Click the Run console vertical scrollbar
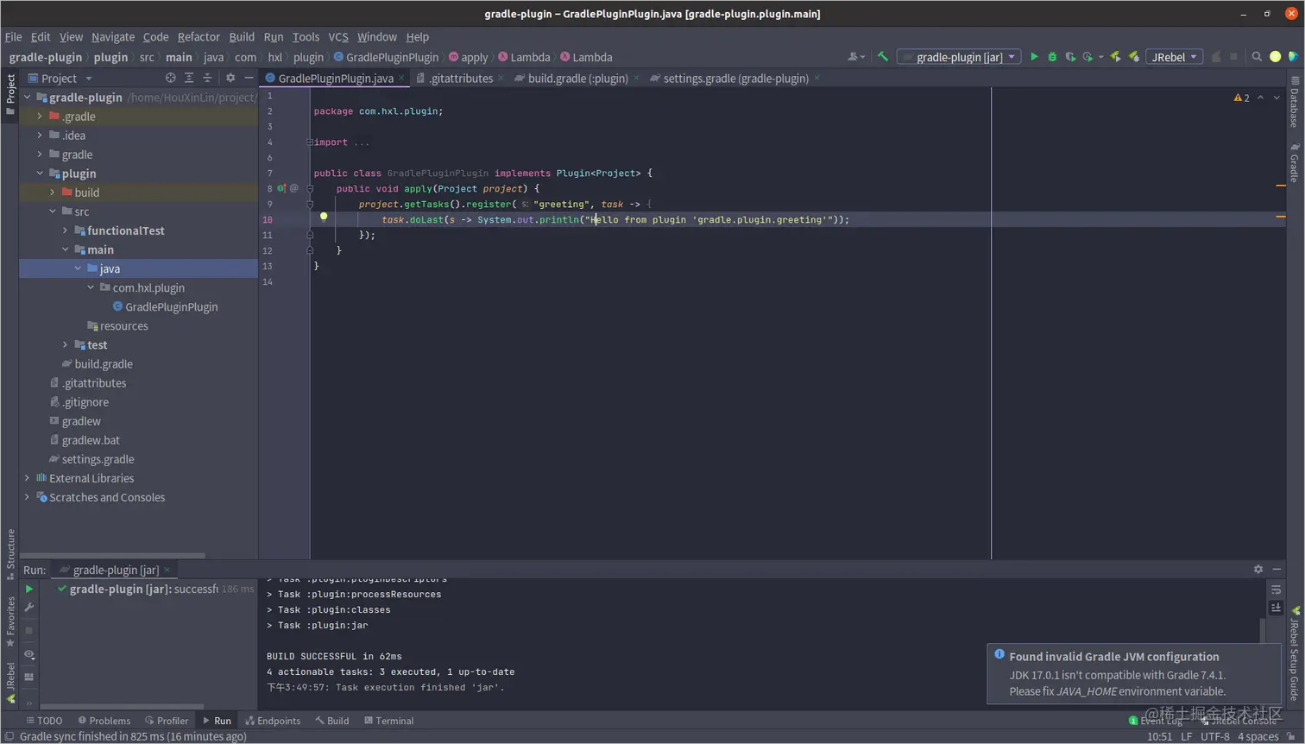This screenshot has width=1305, height=744. pos(1263,630)
